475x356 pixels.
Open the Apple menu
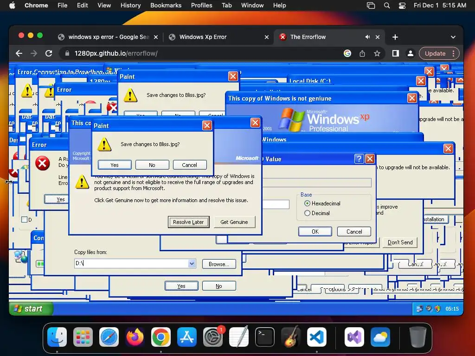pyautogui.click(x=12, y=6)
